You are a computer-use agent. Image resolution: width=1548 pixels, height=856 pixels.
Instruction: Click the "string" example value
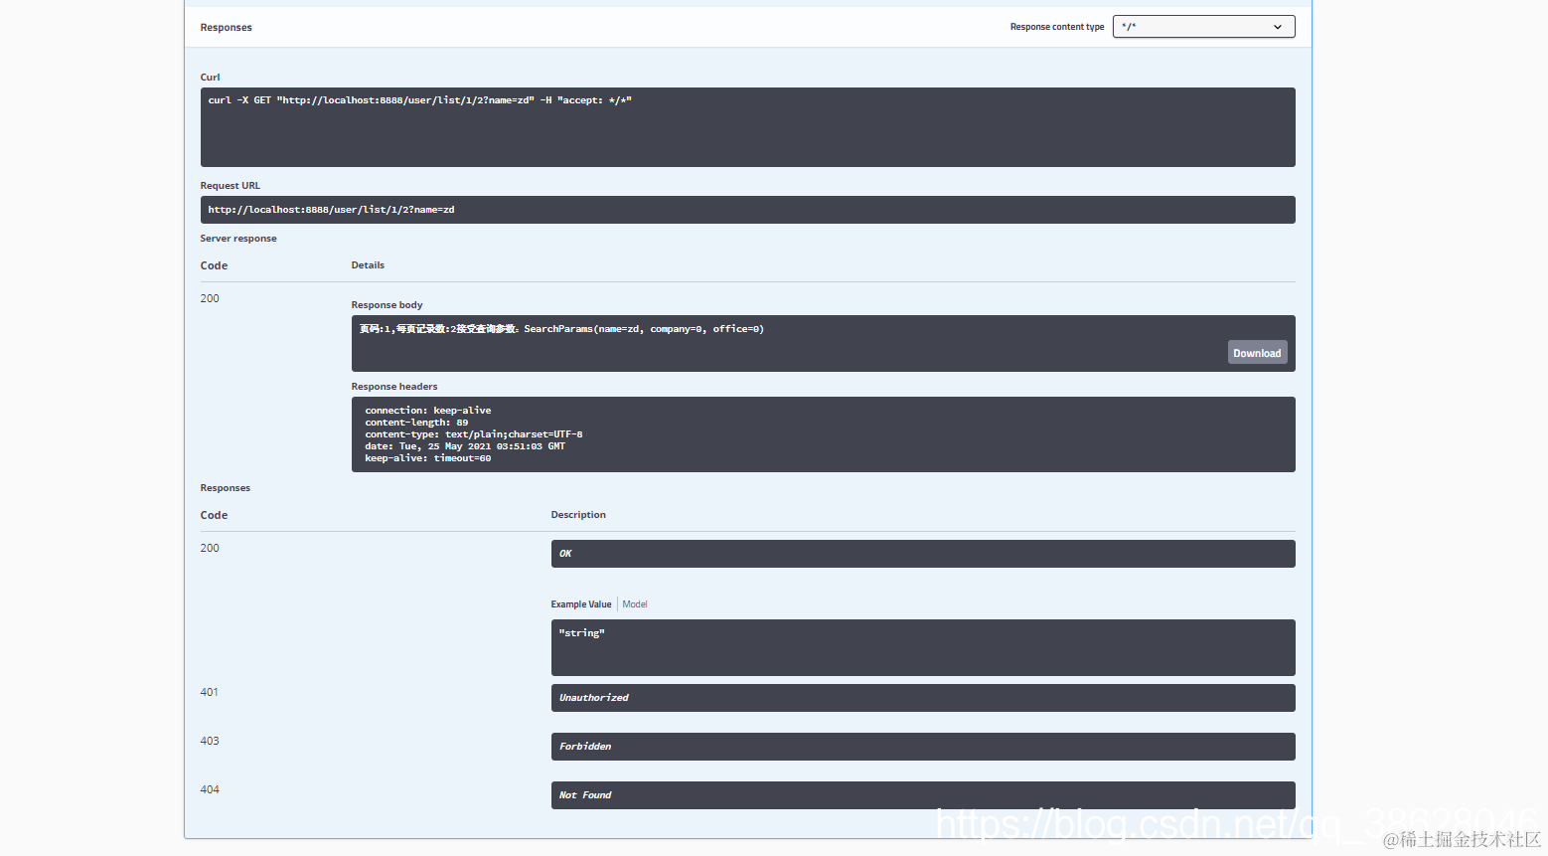pos(581,633)
